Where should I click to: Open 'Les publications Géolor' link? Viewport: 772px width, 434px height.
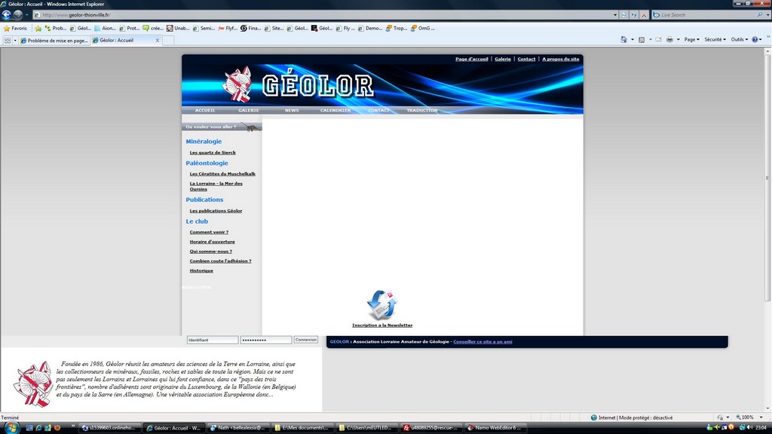tap(216, 211)
